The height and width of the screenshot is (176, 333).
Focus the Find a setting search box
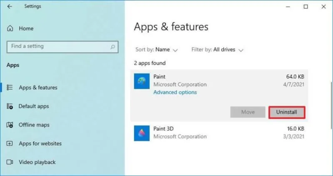coord(62,47)
